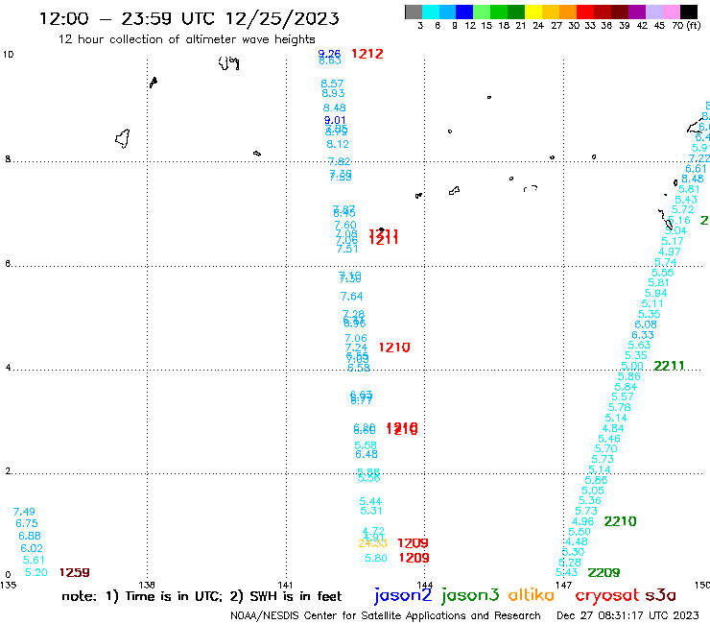The height and width of the screenshot is (624, 710).
Task: Click the cryosat satellite legend label
Action: pos(607,595)
